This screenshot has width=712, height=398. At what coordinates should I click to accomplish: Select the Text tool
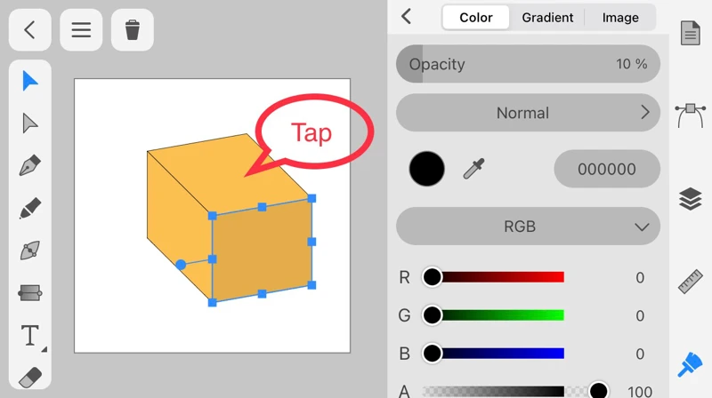[30, 336]
